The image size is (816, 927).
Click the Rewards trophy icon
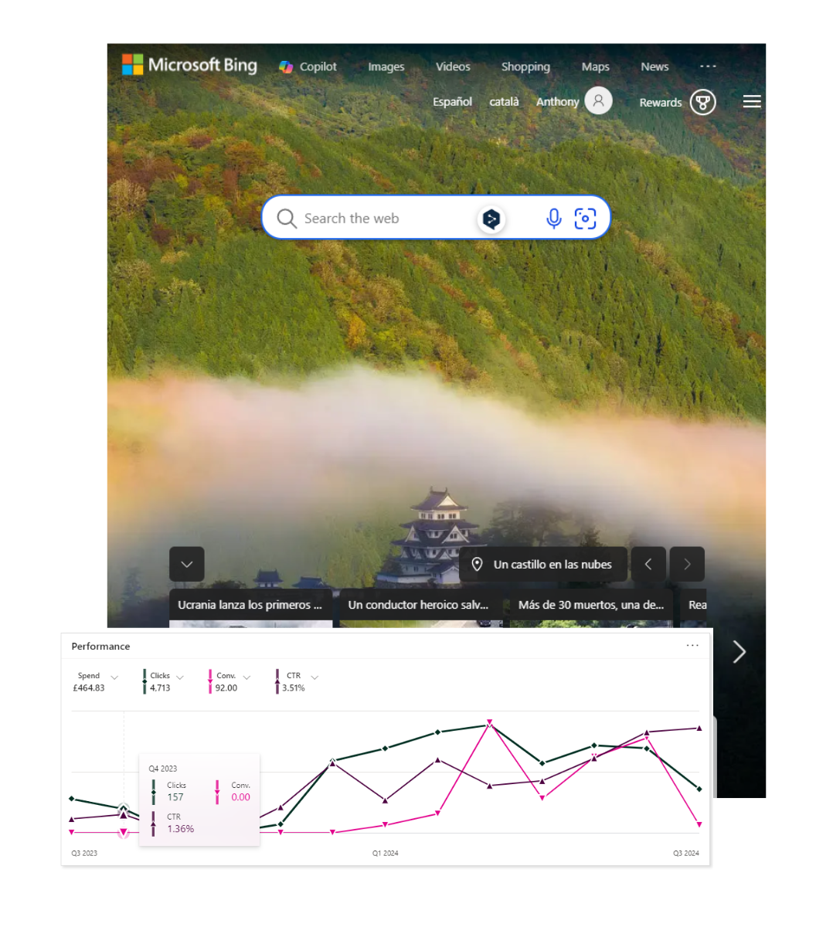pyautogui.click(x=702, y=102)
